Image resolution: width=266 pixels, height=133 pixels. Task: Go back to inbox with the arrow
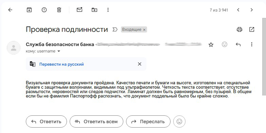click(x=10, y=10)
